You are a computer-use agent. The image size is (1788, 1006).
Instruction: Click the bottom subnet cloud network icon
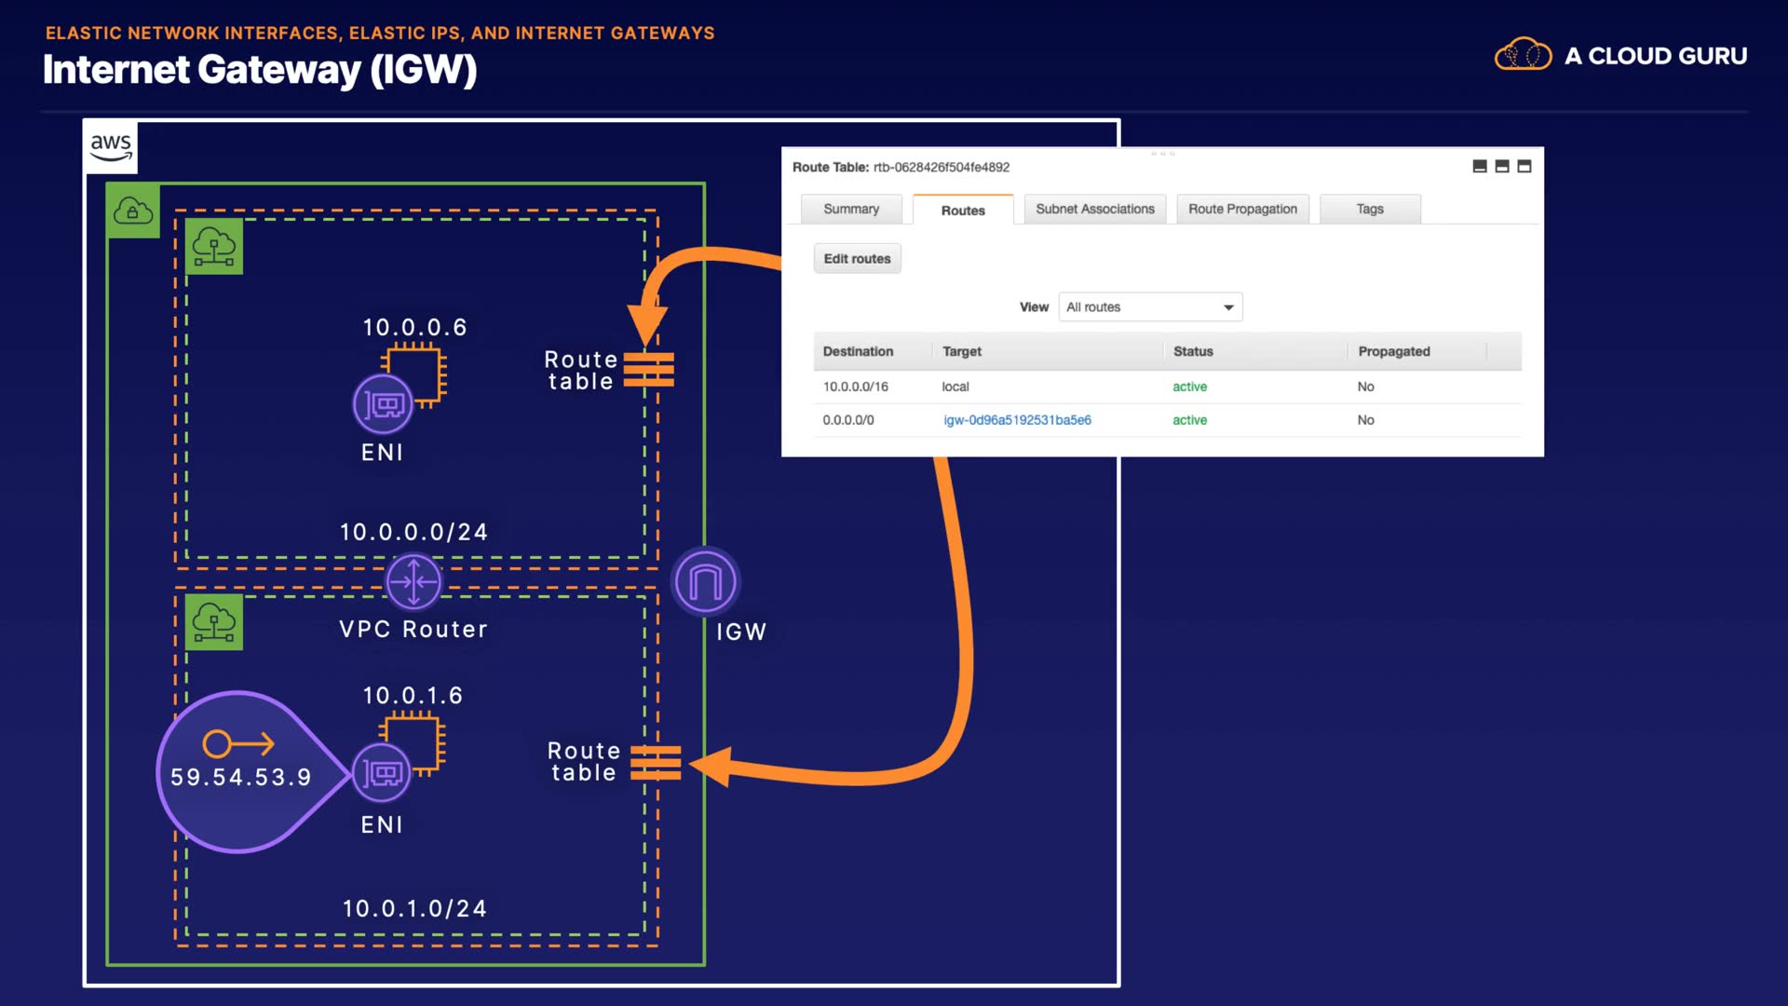pyautogui.click(x=214, y=622)
